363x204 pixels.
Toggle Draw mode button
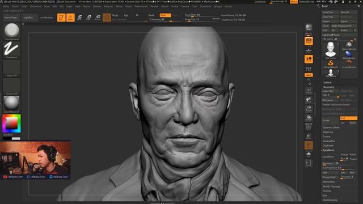[x=70, y=18]
